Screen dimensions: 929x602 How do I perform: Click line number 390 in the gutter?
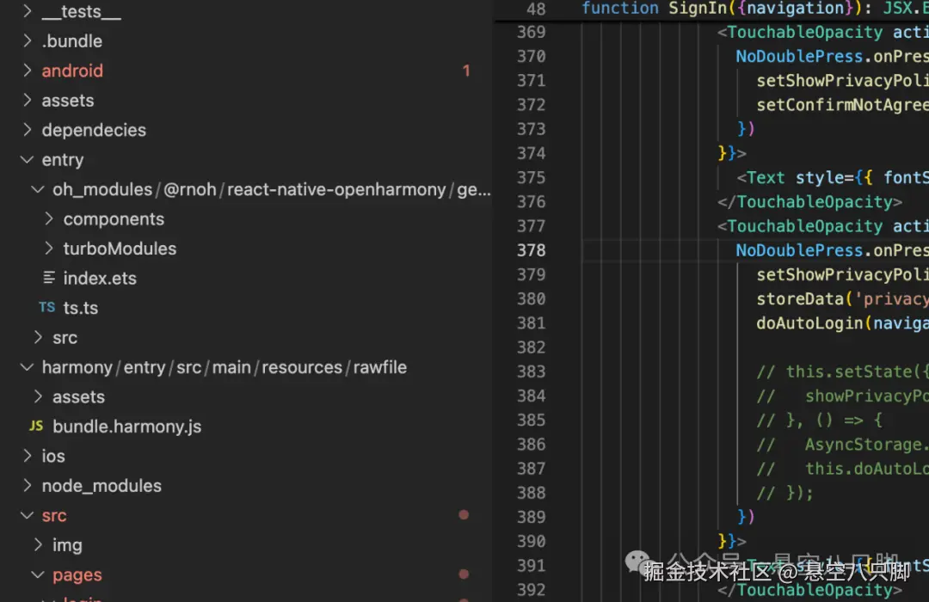[531, 542]
